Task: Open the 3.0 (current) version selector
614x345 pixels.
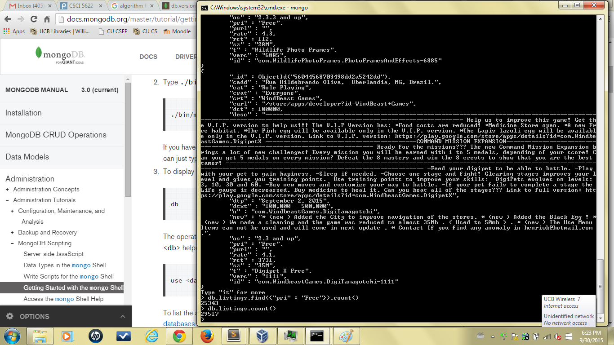Action: click(x=100, y=90)
